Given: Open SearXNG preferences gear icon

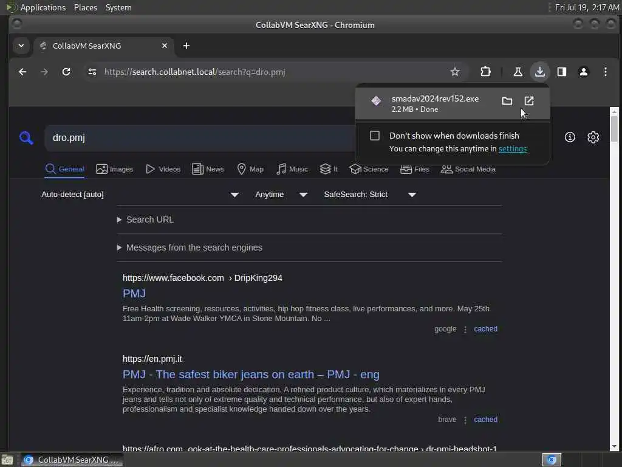Looking at the screenshot, I should click(x=593, y=137).
